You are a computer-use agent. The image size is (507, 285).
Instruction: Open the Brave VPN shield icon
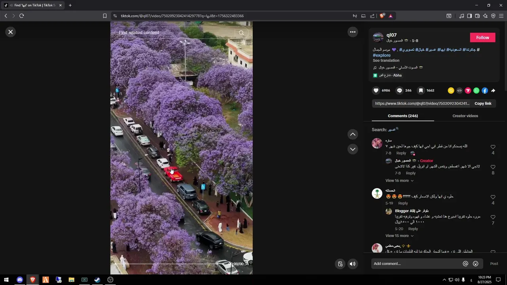point(493,16)
